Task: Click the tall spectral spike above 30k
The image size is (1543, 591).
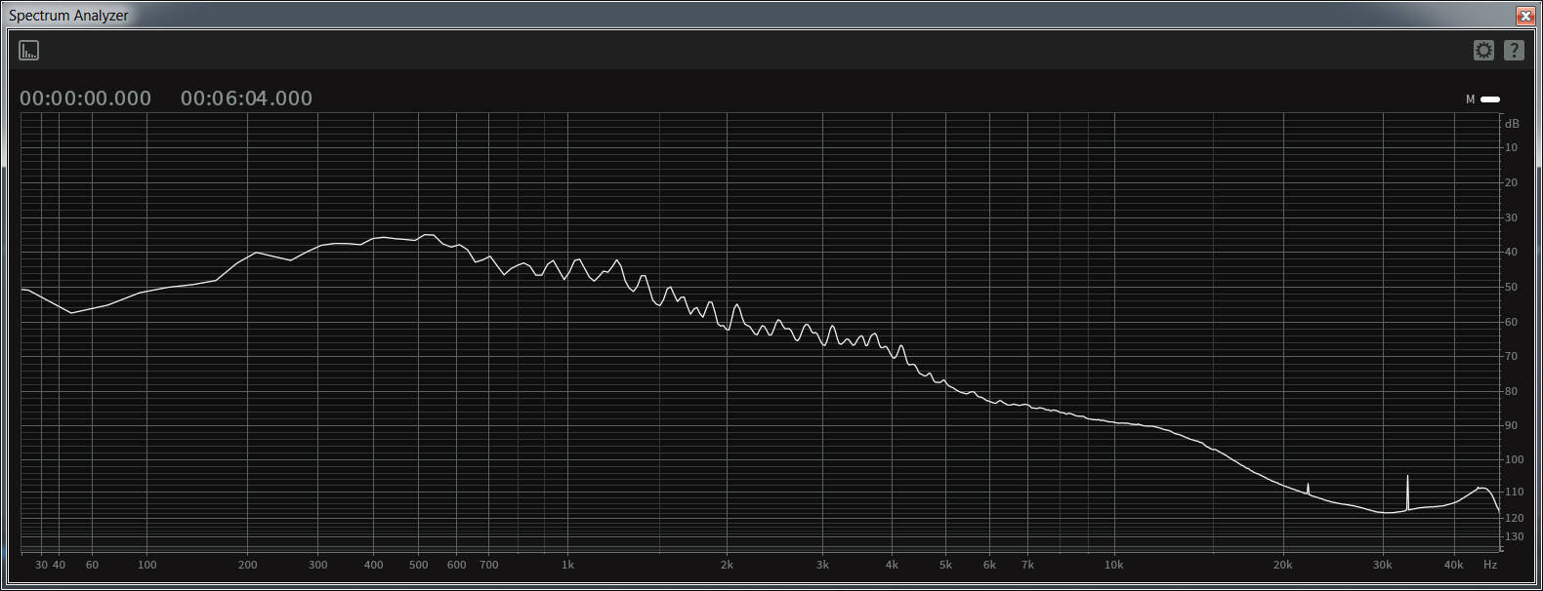Action: (1407, 492)
